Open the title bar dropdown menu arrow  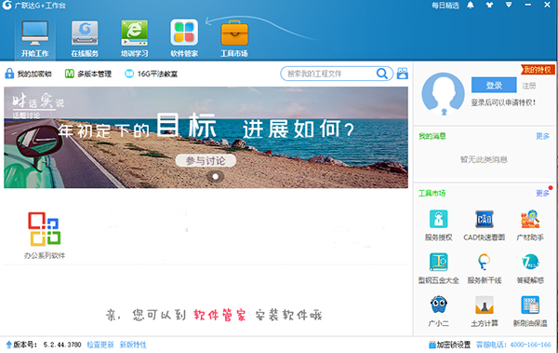(x=509, y=5)
